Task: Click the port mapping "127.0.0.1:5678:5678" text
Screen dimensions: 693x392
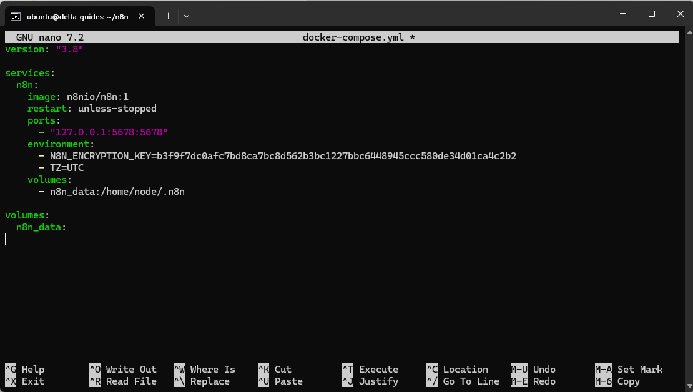Action: [x=109, y=132]
